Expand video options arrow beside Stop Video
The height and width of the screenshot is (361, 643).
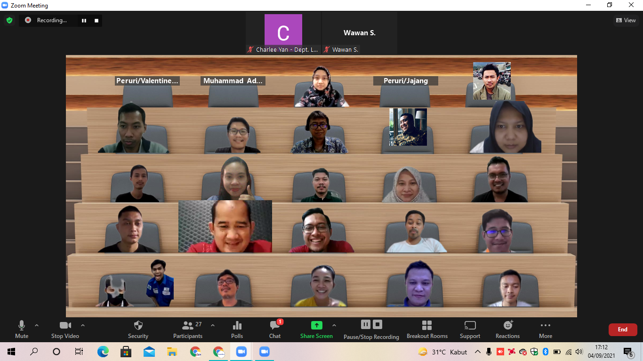tap(83, 325)
